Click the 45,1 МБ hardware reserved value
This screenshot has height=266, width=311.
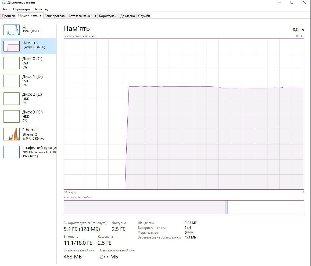coord(190,237)
